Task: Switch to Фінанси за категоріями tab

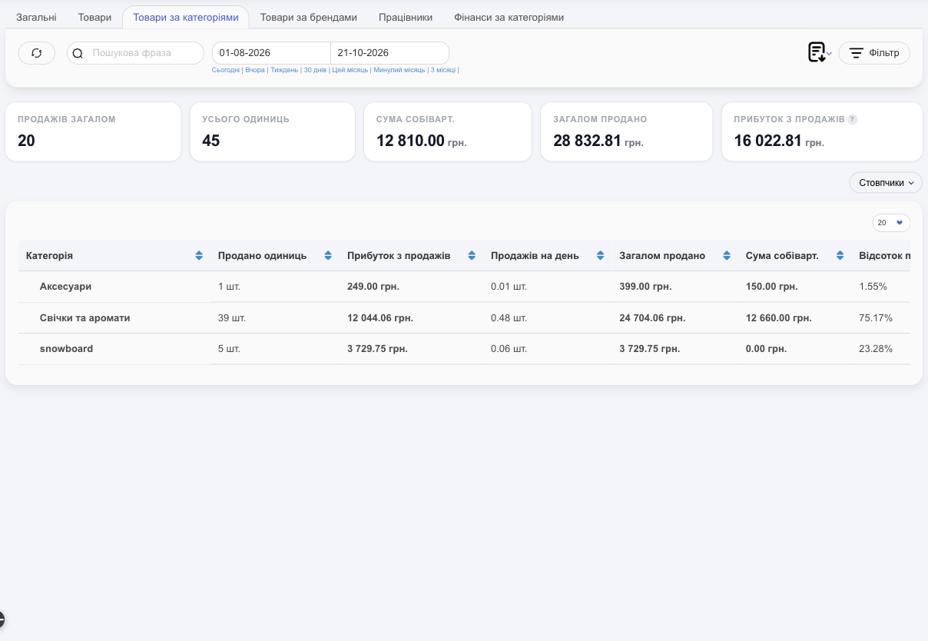Action: [x=509, y=17]
